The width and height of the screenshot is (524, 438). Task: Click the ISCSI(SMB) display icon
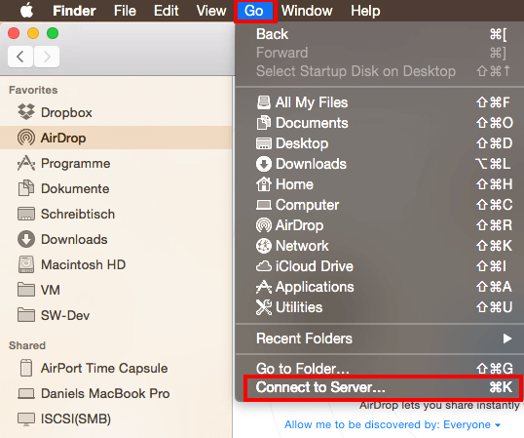coord(26,419)
